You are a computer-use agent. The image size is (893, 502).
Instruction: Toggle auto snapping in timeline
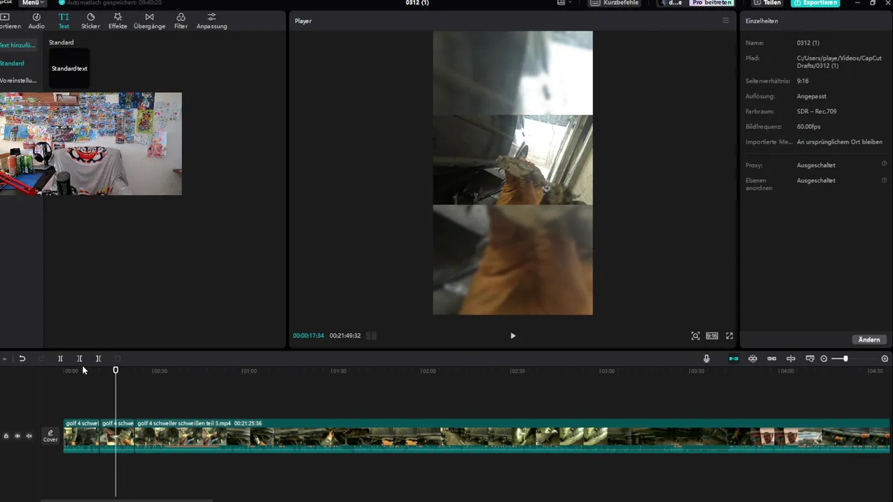pyautogui.click(x=753, y=358)
